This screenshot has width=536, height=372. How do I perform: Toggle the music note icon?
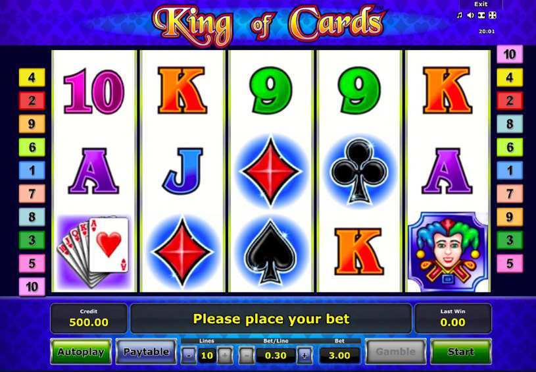tap(460, 15)
